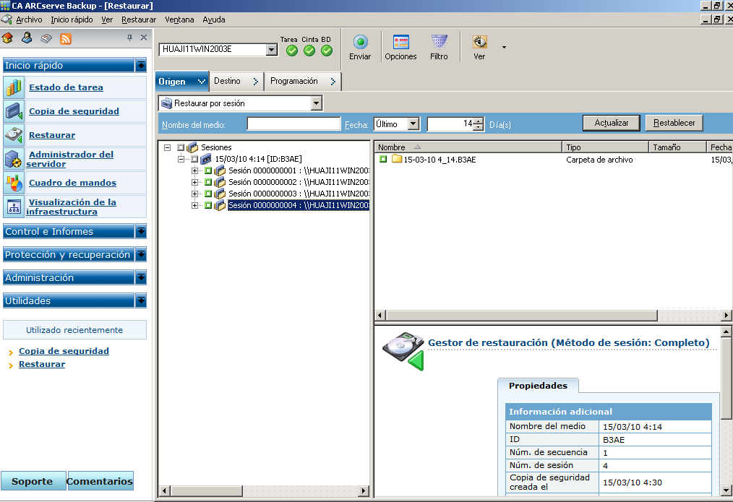Expand the Control e Informes section
The height and width of the screenshot is (502, 733).
click(141, 232)
